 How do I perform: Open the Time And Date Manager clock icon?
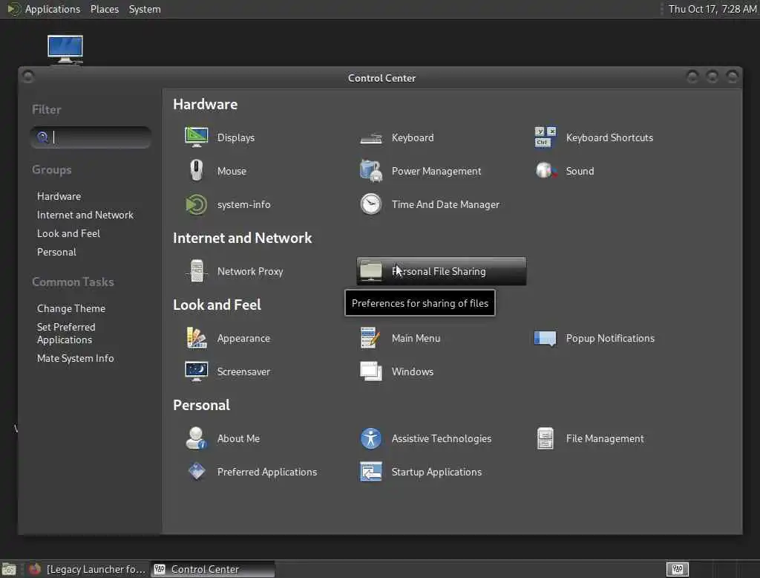[x=371, y=204]
